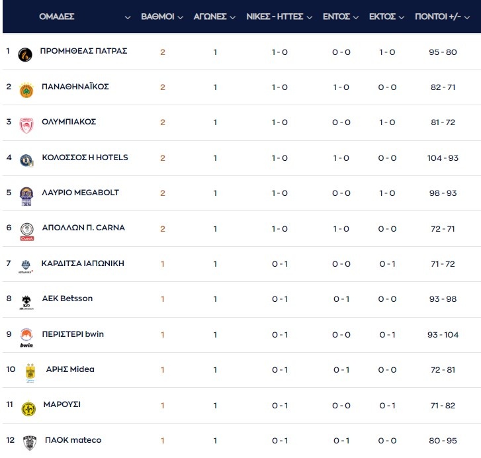Select the ΕΚΤΟΣ column header
Image resolution: width=481 pixels, height=458 pixels.
(x=382, y=17)
